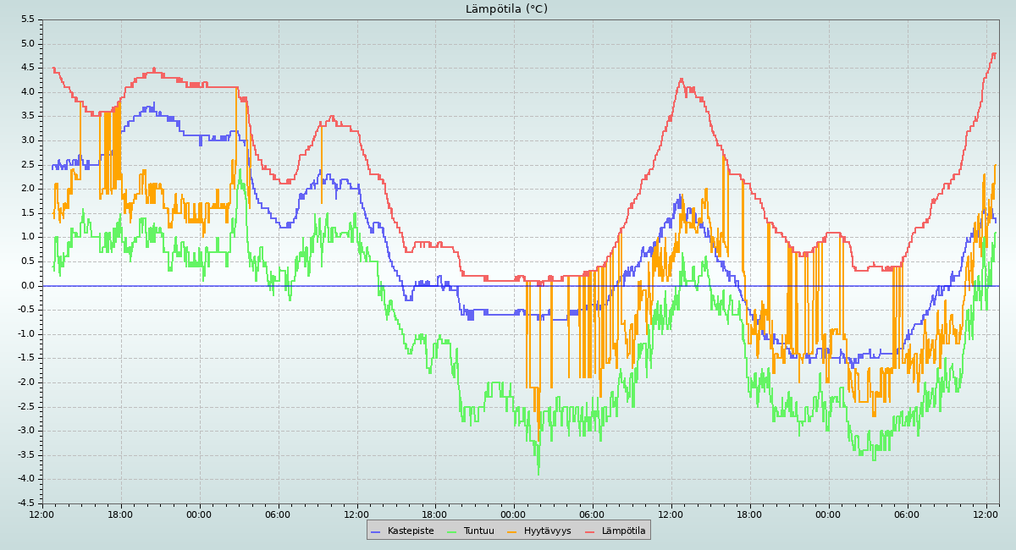Select the Hyytävyys legend entry text

(x=547, y=531)
